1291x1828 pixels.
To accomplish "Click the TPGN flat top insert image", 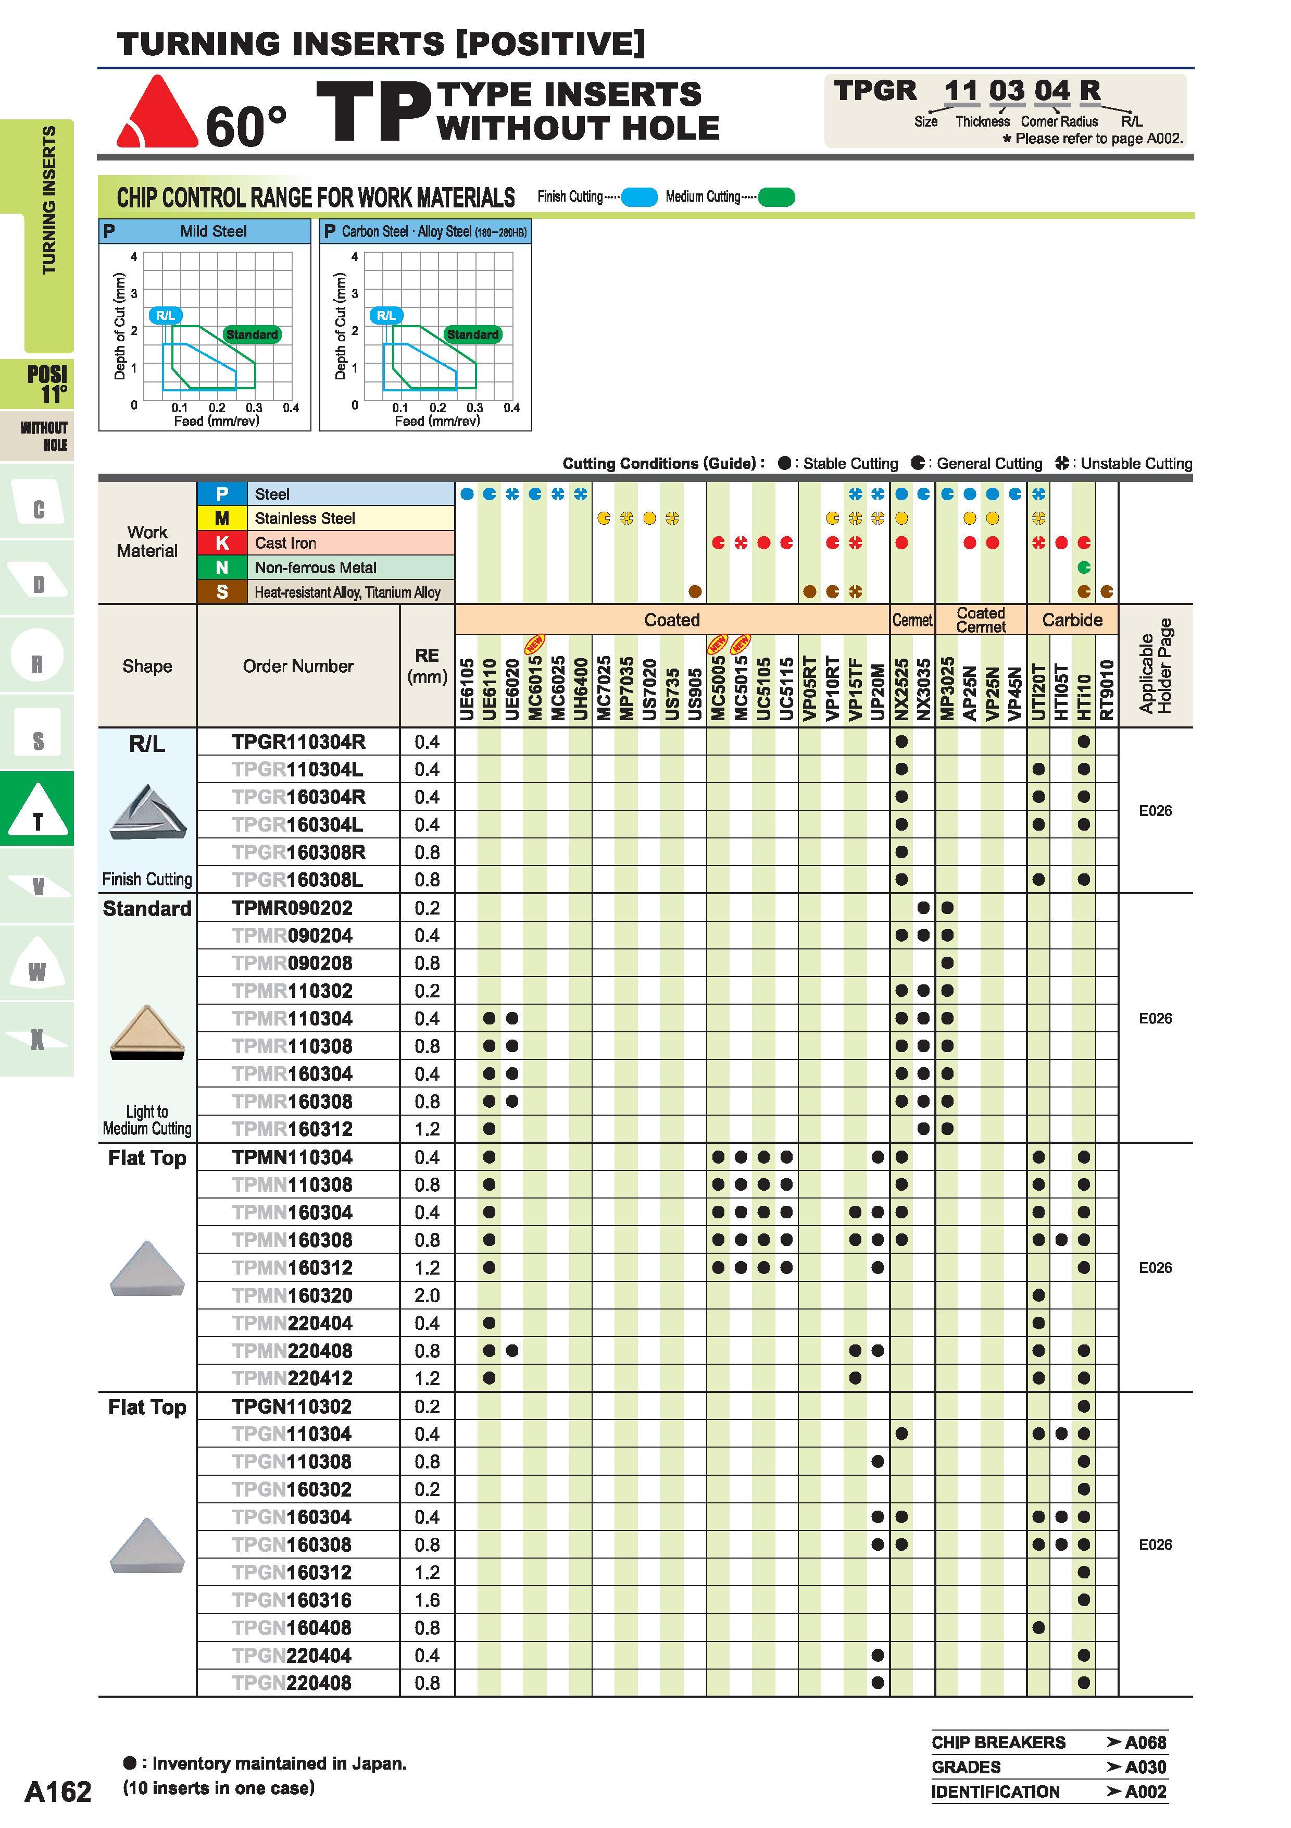I will pos(147,1546).
